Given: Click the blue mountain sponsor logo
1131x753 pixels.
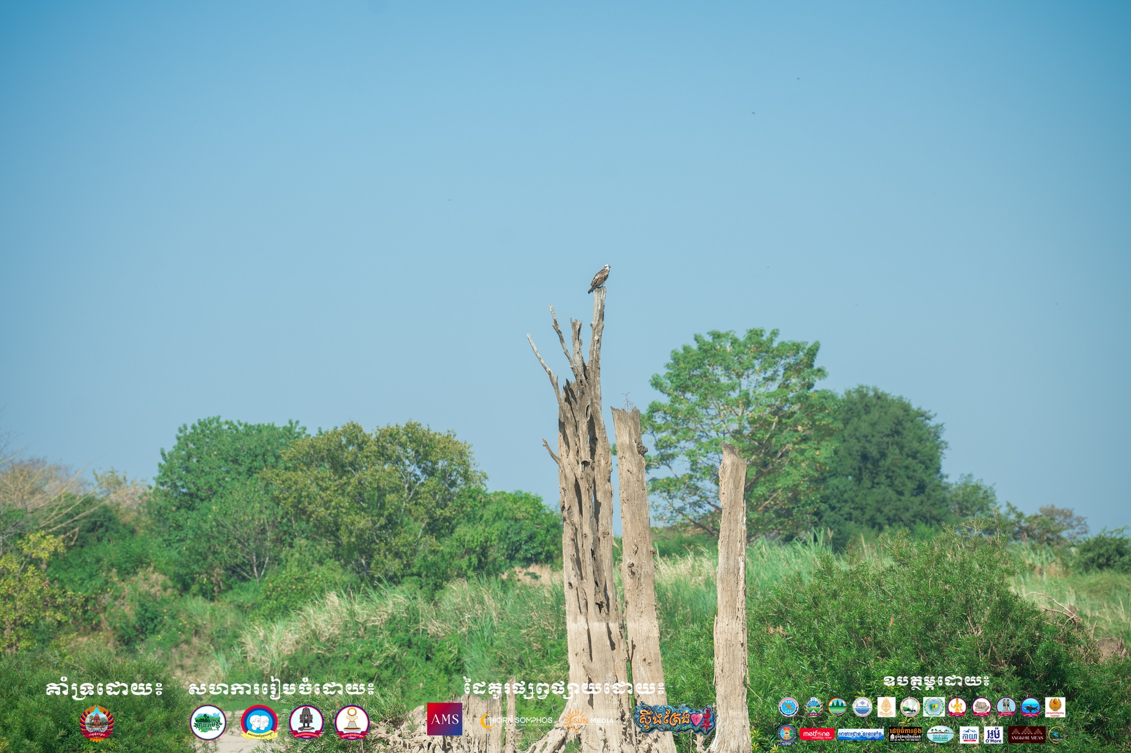Looking at the screenshot, I should [x=969, y=735].
